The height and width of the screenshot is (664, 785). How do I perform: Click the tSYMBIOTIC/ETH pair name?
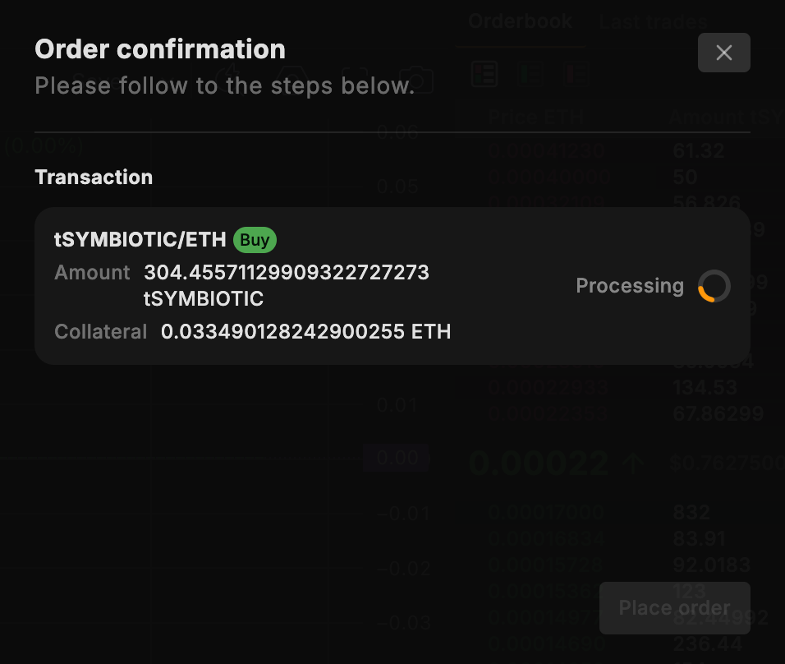click(x=140, y=240)
